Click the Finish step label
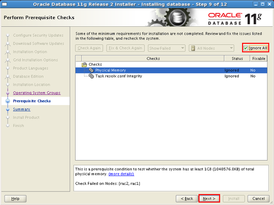 [19, 125]
